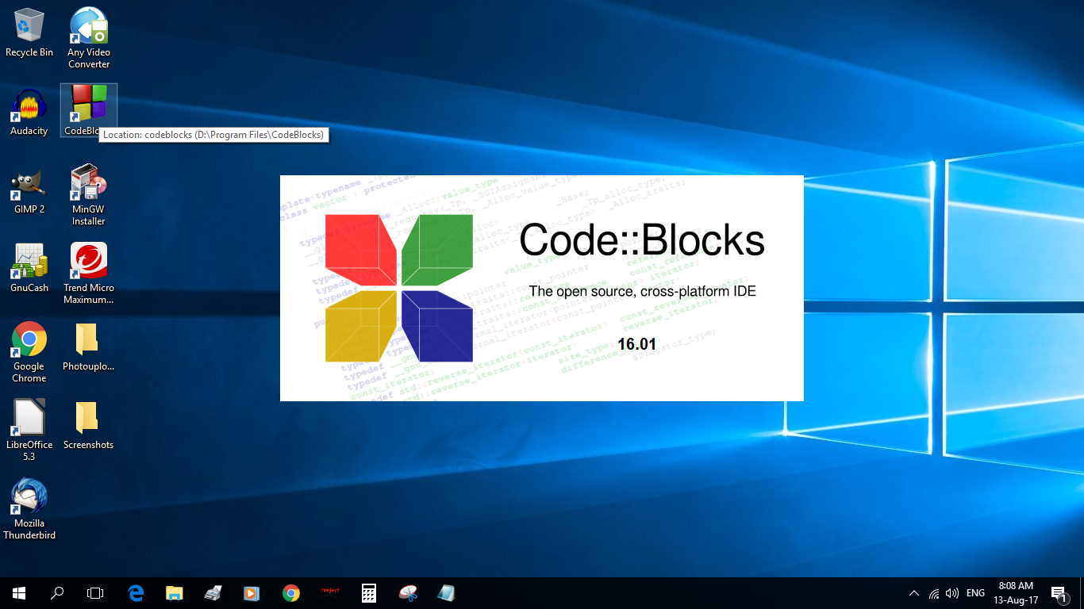The image size is (1084, 609).
Task: Open the notepad icon on the taskbar
Action: (x=446, y=593)
